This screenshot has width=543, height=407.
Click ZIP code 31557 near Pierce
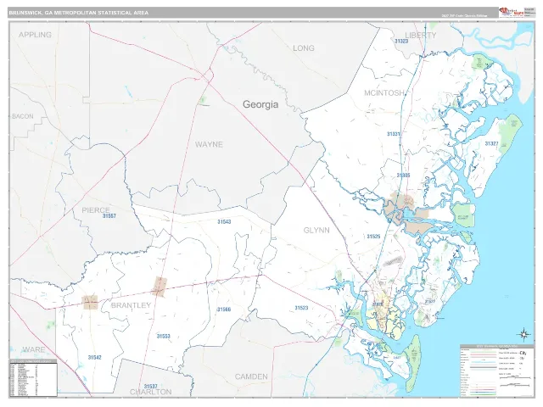coord(109,216)
